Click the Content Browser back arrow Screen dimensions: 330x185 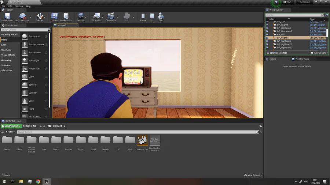click(41, 126)
